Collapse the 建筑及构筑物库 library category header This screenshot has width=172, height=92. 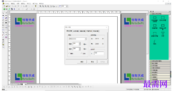(x=160, y=14)
